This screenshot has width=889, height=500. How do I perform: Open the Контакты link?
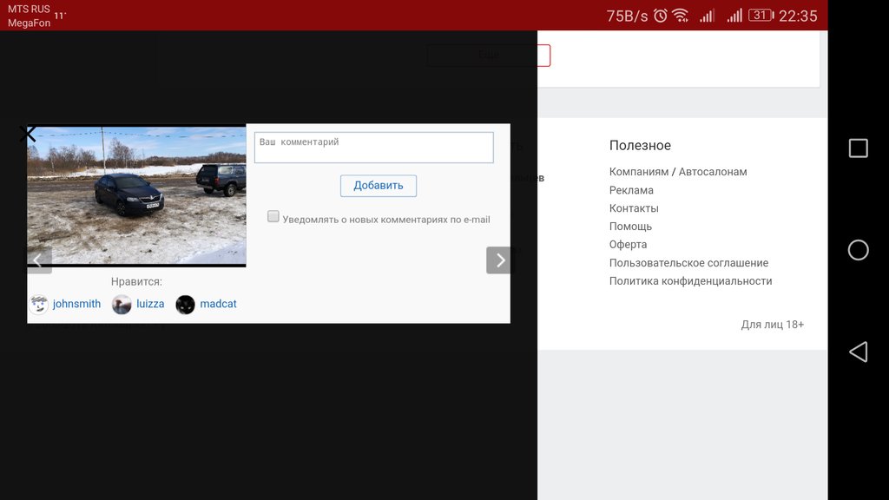[634, 208]
